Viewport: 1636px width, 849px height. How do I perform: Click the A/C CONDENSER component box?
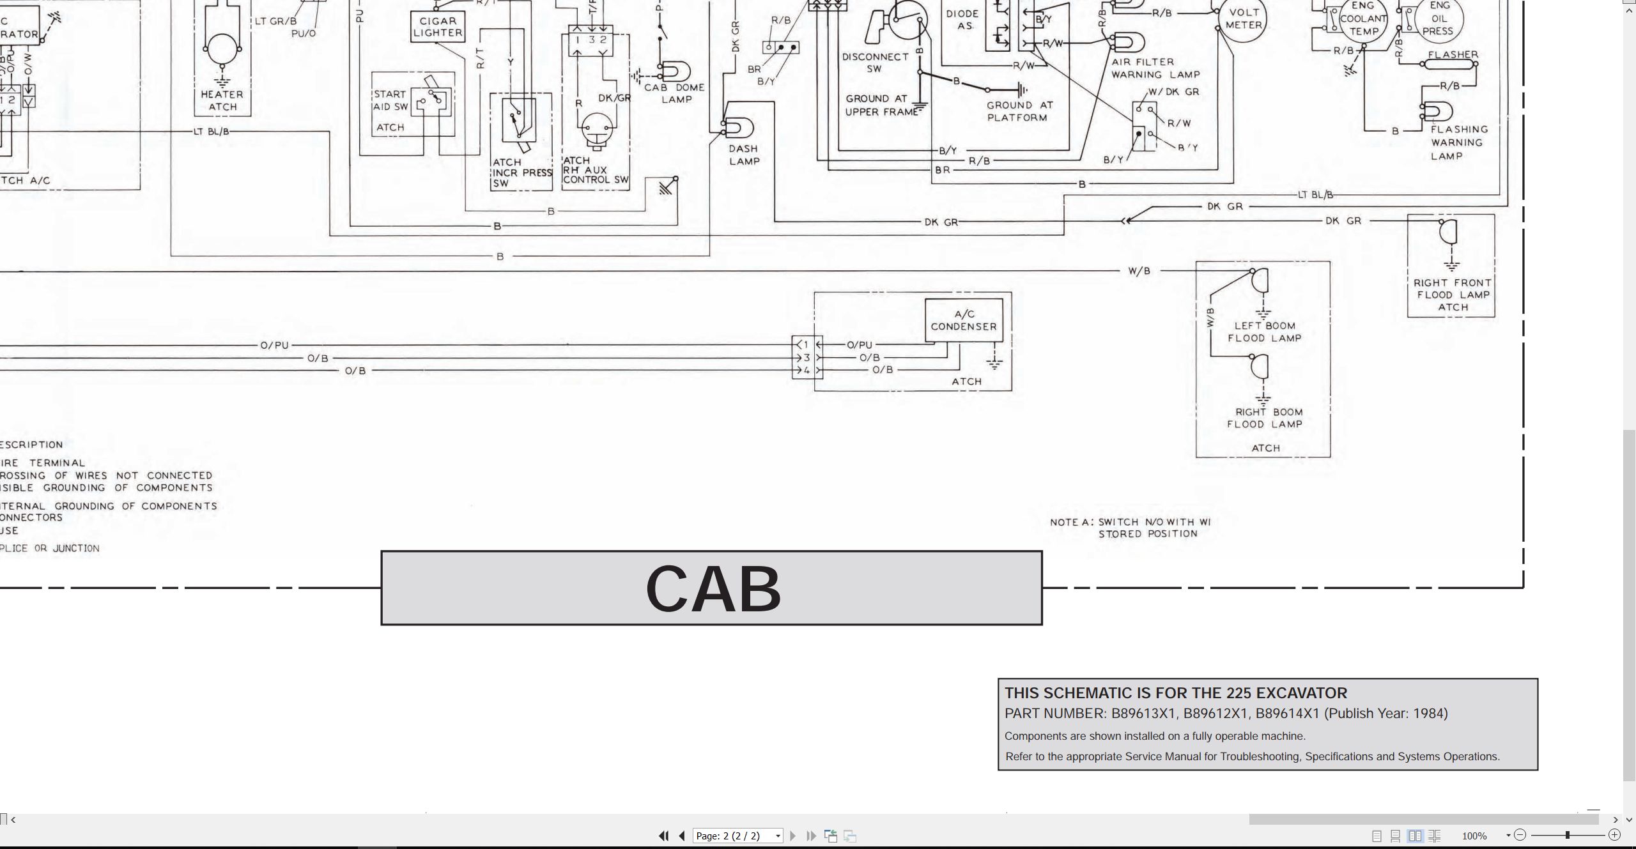point(964,320)
